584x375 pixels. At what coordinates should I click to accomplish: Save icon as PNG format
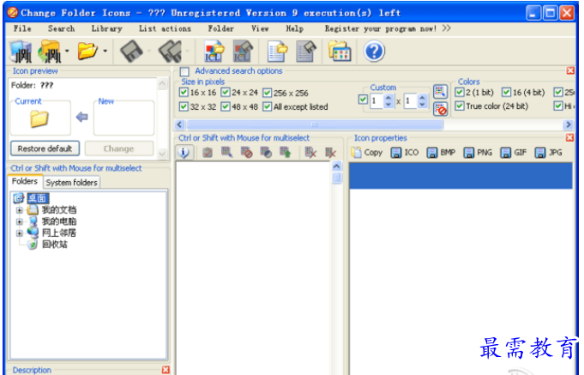[478, 153]
